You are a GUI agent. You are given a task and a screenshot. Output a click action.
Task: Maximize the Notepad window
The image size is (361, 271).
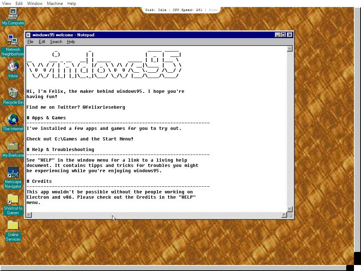[x=283, y=35]
